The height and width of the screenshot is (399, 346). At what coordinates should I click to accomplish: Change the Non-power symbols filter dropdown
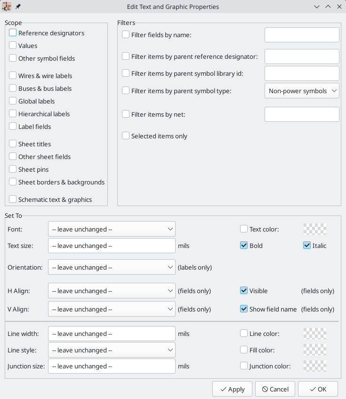tap(302, 91)
